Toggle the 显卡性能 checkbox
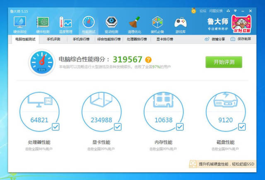 pyautogui.click(x=118, y=127)
